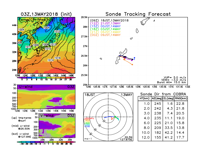Click the 1012 isobar label on the map

[53, 44]
